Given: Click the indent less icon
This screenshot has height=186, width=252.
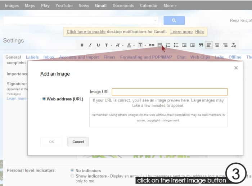Looking at the screenshot, I should [184, 45].
